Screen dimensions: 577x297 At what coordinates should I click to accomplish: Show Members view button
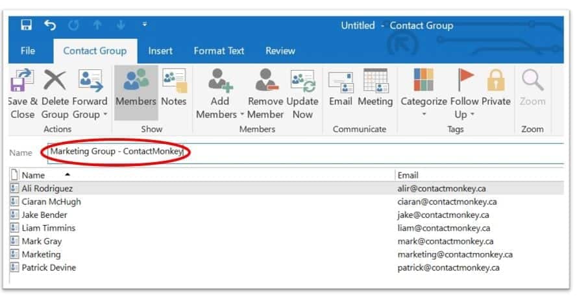pyautogui.click(x=136, y=93)
